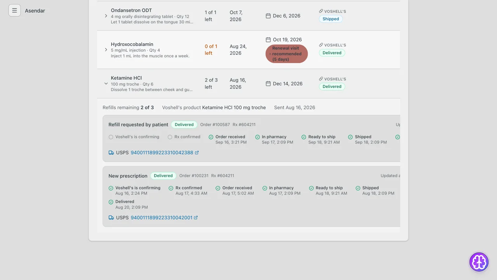The width and height of the screenshot is (497, 280).
Task: Click the 'Refills remaining 2 of 3' text
Action: [128, 108]
